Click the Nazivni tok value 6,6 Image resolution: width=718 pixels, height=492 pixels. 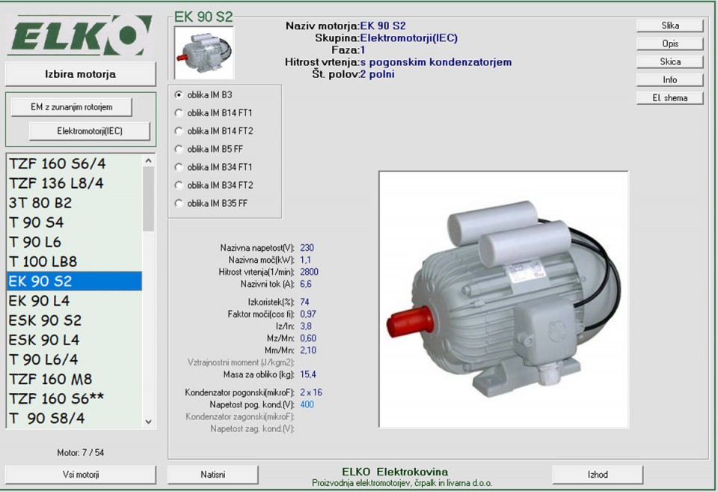point(306,285)
